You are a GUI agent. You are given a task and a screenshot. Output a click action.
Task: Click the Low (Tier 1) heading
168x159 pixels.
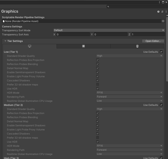point(11,52)
